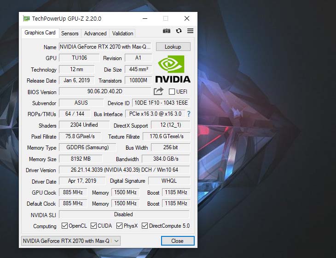The image size is (336, 258).
Task: Click Default Clock row Memory 1500 MHz
Action: point(125,203)
